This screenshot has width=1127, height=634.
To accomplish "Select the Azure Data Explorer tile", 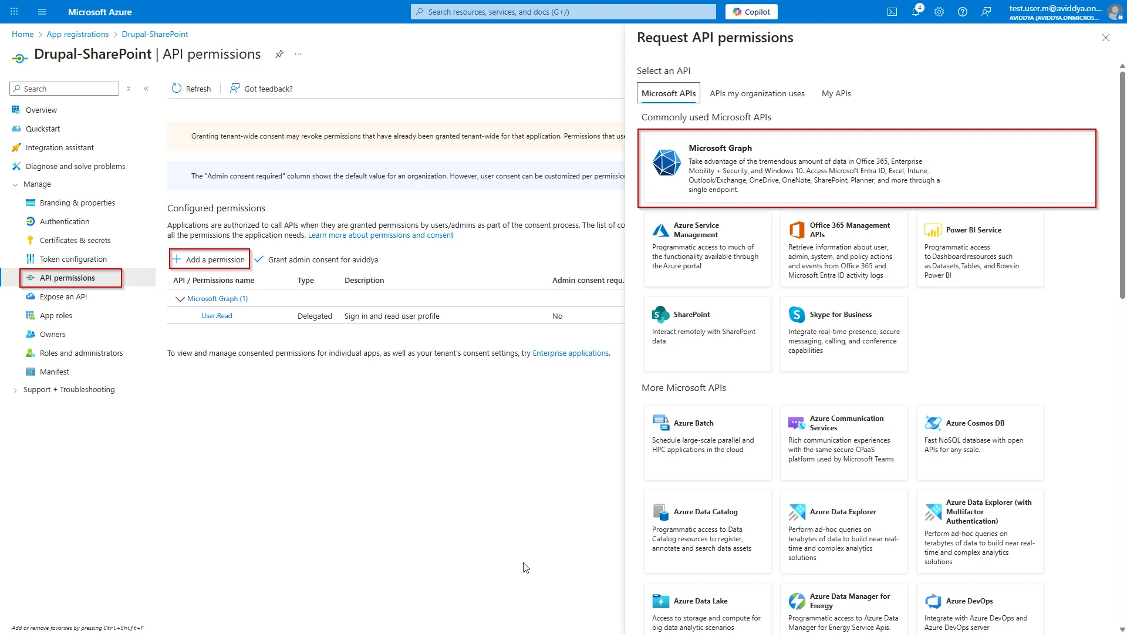I will (x=843, y=531).
